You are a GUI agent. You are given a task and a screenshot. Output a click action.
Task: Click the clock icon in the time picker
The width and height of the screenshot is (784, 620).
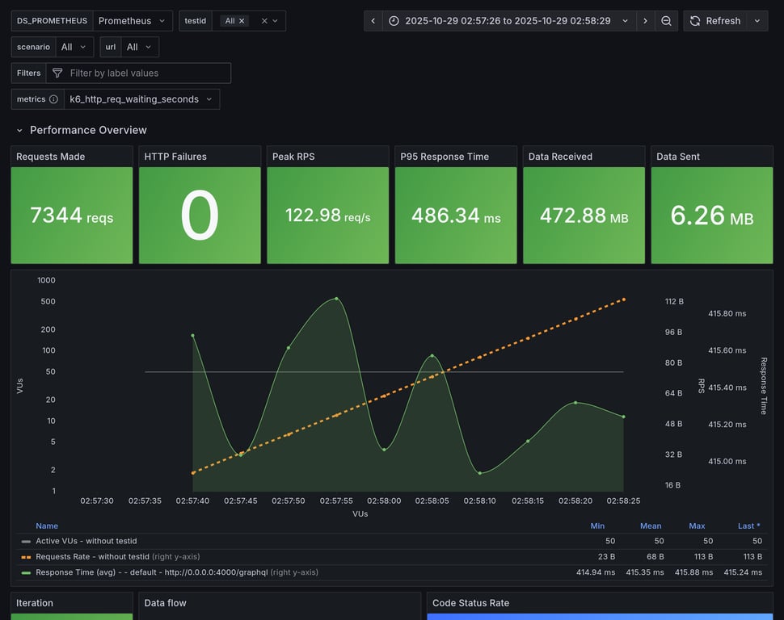(x=394, y=21)
